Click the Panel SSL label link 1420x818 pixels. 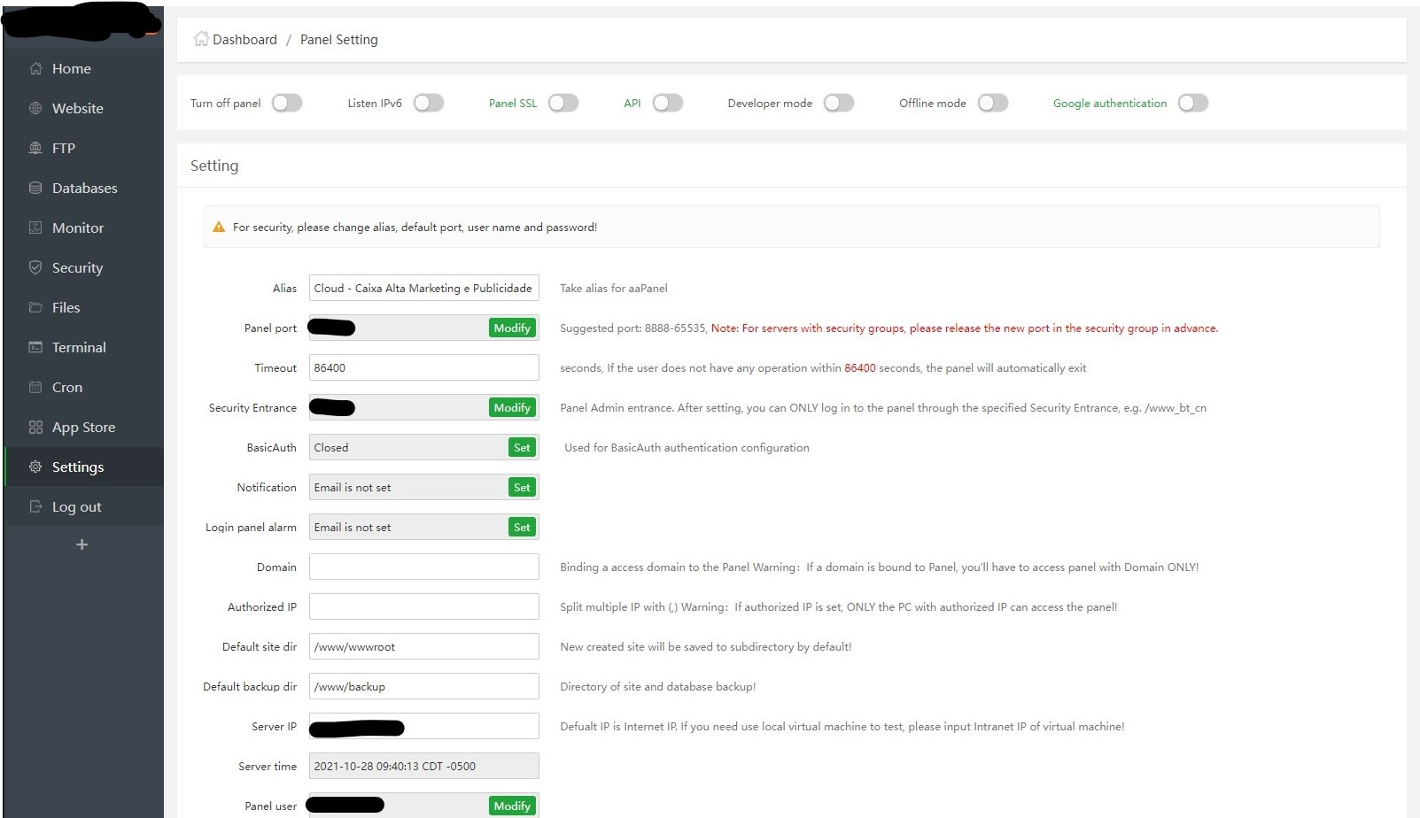(513, 104)
